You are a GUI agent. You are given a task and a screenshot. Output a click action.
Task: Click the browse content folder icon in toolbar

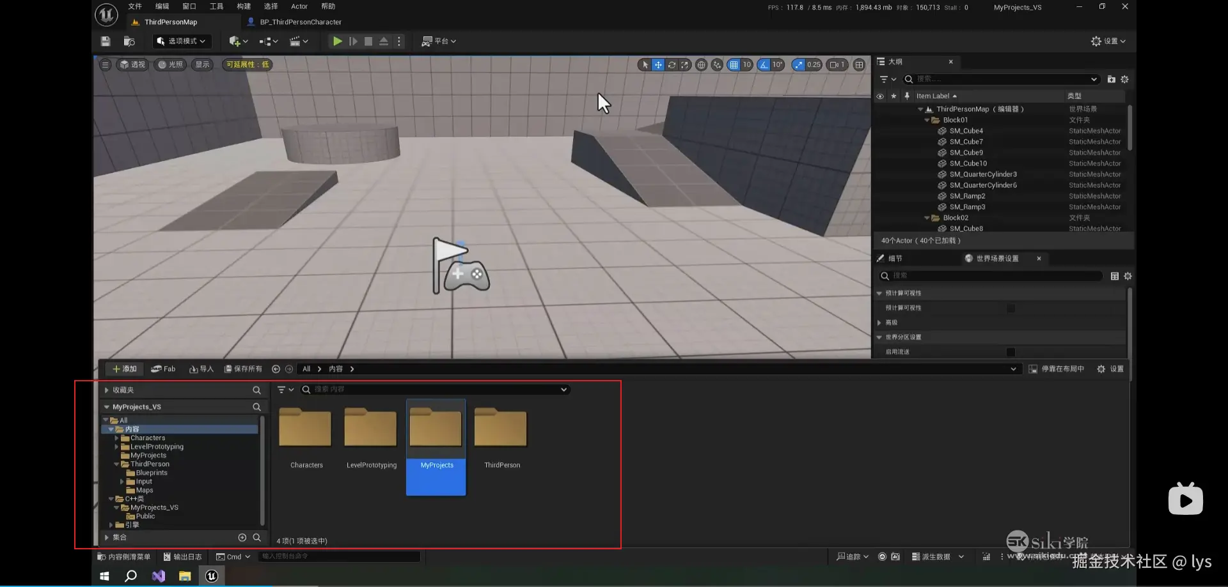click(129, 41)
